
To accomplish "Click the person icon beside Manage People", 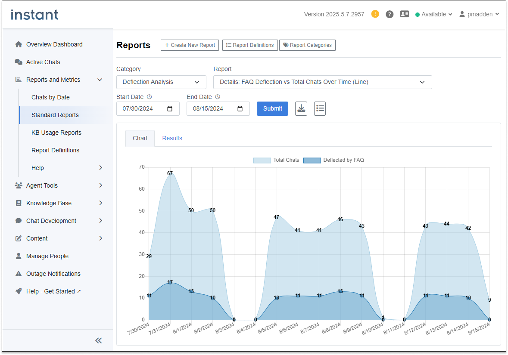I will point(19,256).
